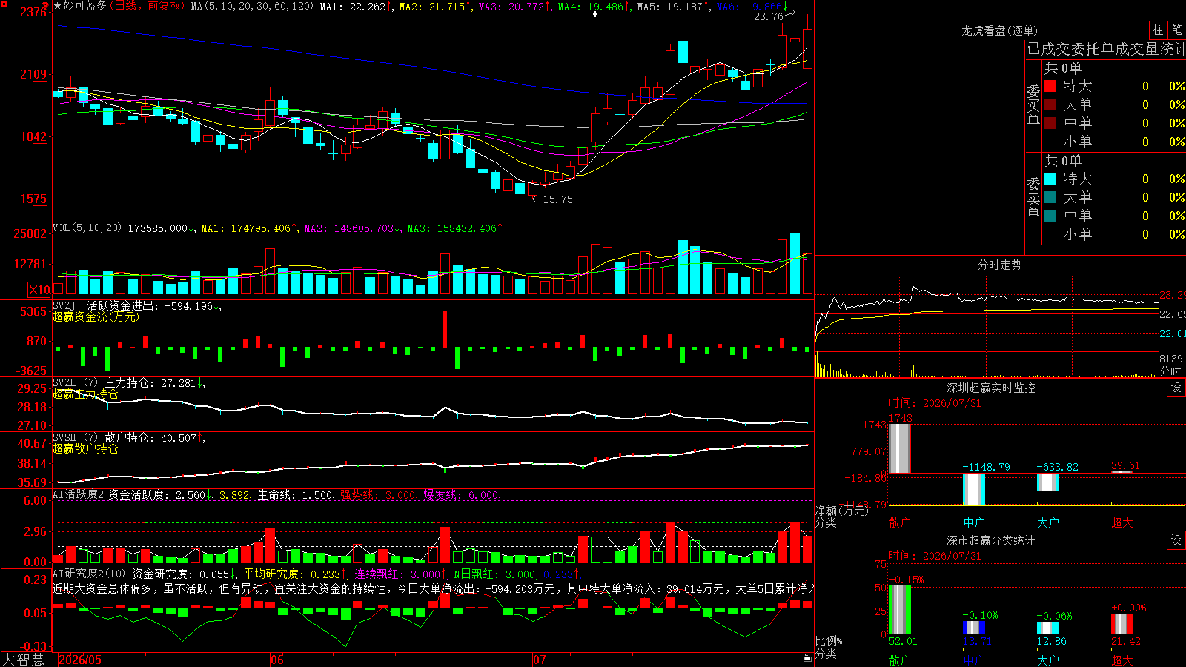Screen dimensions: 1186x667
Task: Click the 深圳超赢实时监控 panel title
Action: 990,388
